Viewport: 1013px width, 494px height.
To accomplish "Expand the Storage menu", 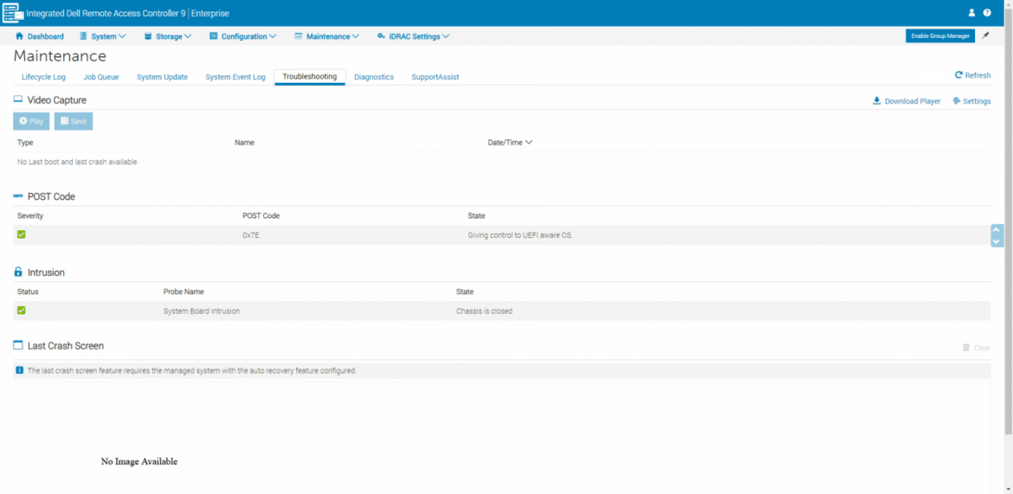I will click(168, 36).
